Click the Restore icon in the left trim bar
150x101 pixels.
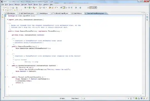[x=2, y=15]
